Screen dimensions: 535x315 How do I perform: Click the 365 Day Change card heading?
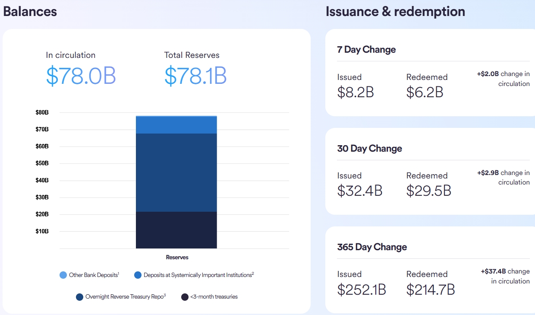click(372, 247)
